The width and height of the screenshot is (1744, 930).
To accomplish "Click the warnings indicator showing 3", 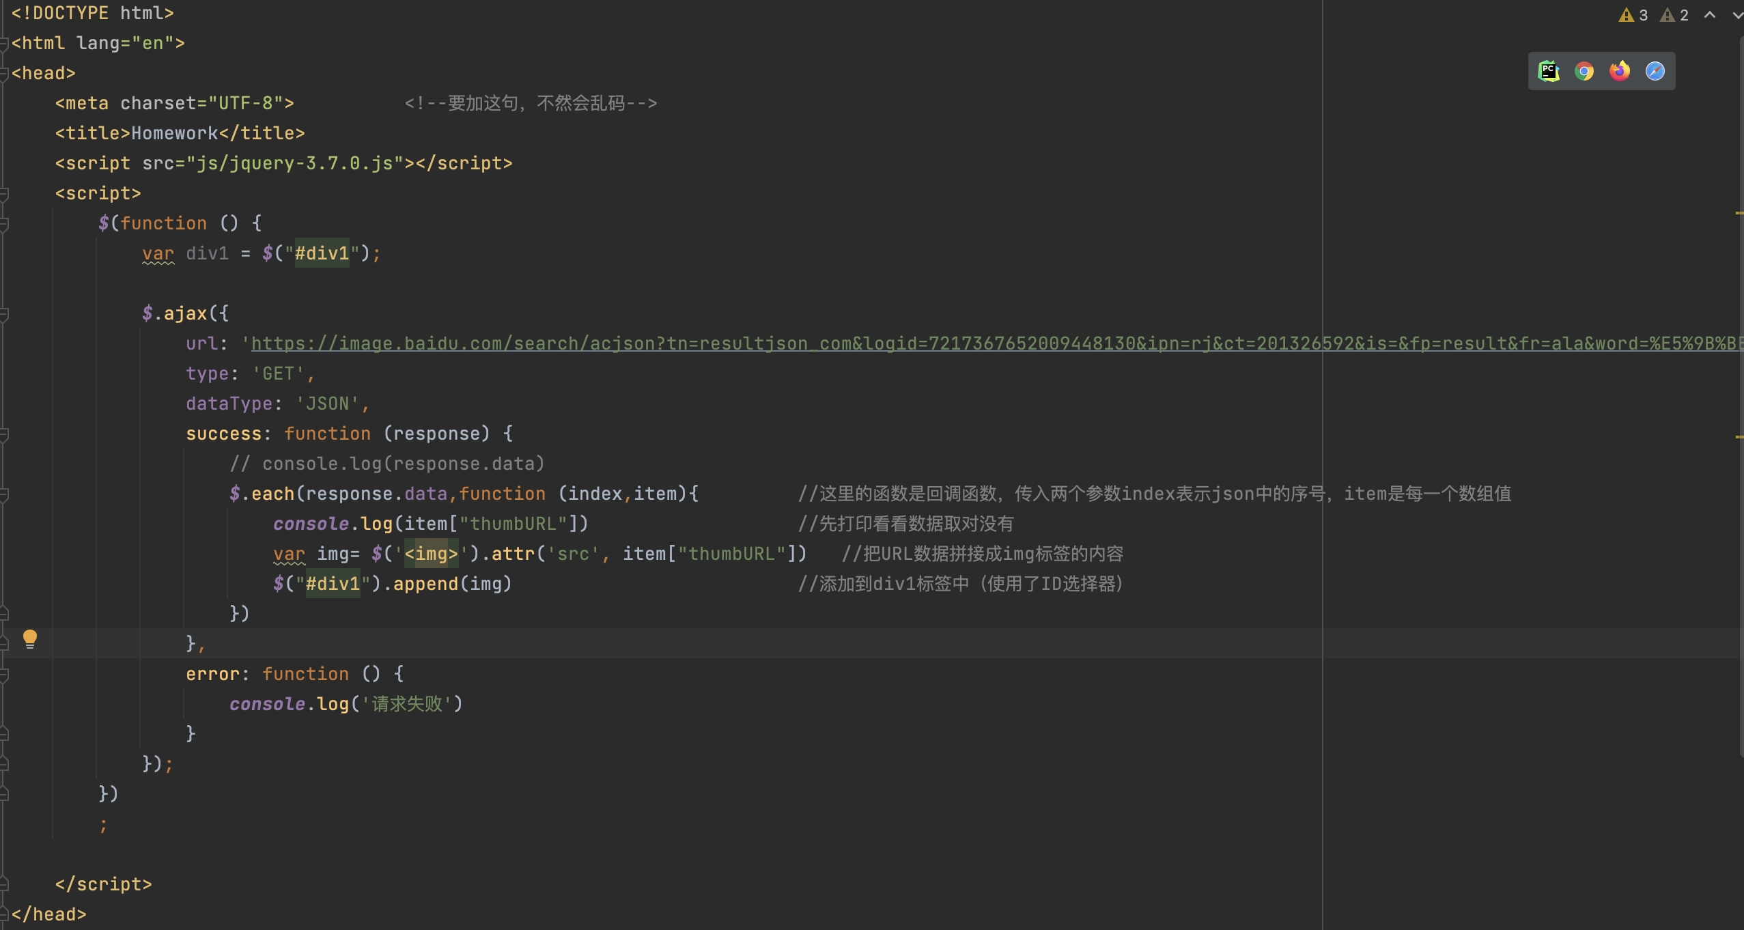I will tap(1633, 15).
